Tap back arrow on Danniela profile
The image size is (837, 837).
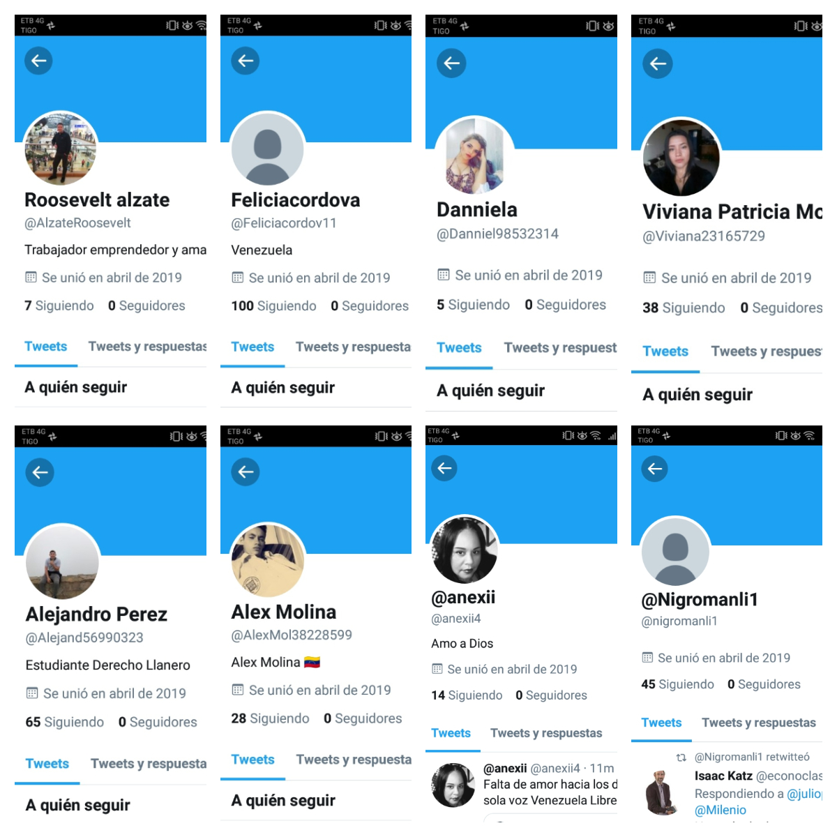click(x=451, y=63)
